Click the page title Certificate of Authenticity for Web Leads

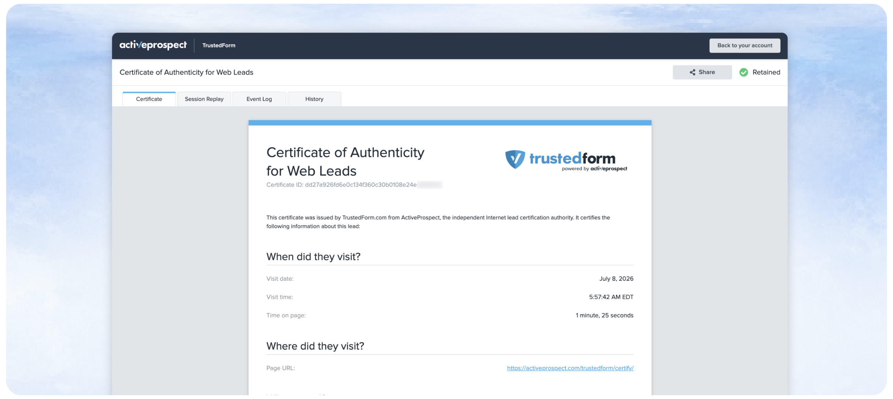(x=186, y=72)
